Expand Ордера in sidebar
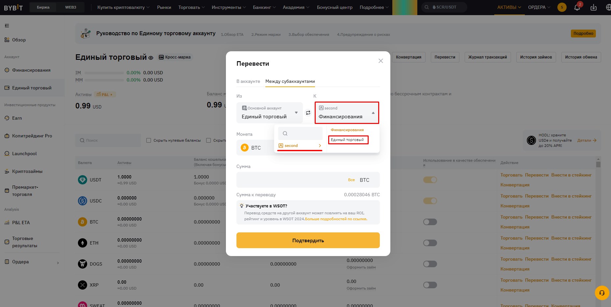The image size is (611, 307). pyautogui.click(x=32, y=262)
